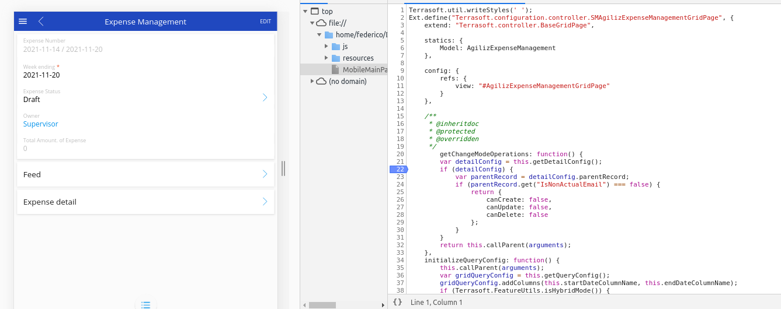Screen dimensions: 781x309
Task: Click the top label in tree
Action: (x=327, y=11)
